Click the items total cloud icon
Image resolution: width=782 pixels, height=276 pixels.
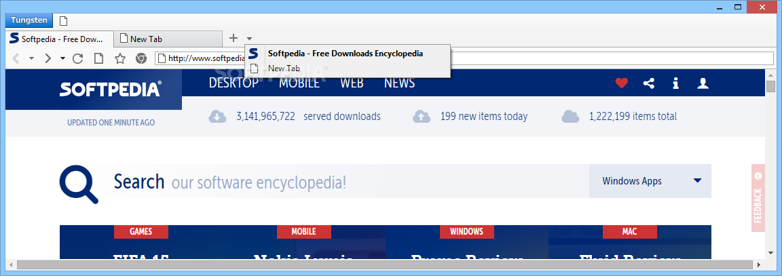click(570, 117)
